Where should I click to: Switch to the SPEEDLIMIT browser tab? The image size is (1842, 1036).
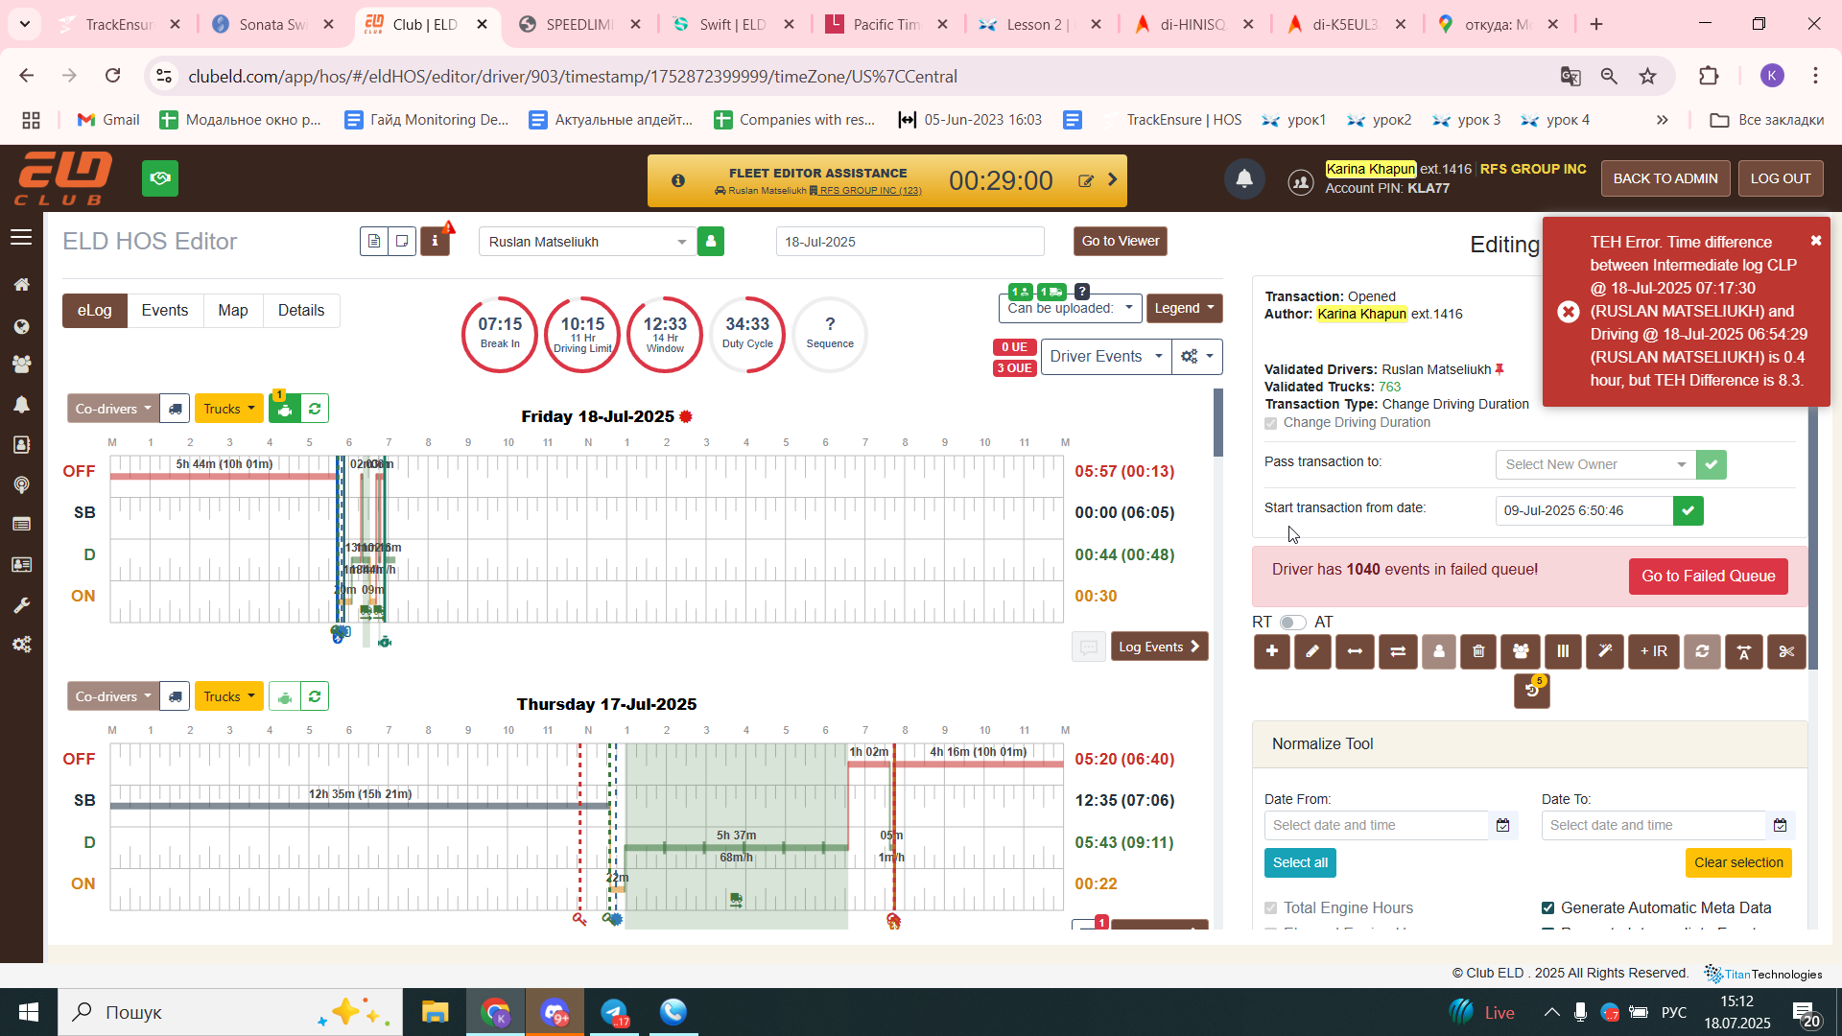[579, 25]
